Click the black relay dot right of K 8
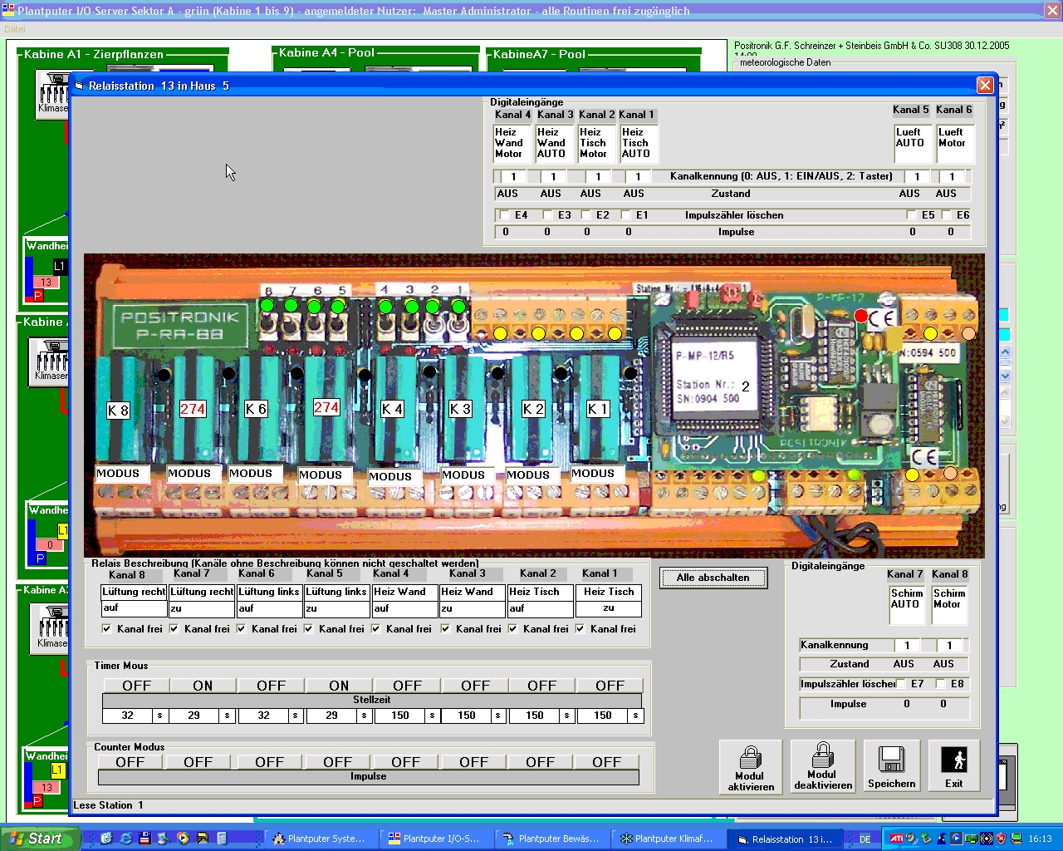Screen dimensions: 1063x851 [164, 375]
